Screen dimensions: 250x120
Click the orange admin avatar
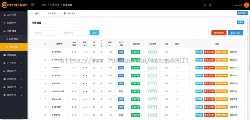[x=246, y=5]
